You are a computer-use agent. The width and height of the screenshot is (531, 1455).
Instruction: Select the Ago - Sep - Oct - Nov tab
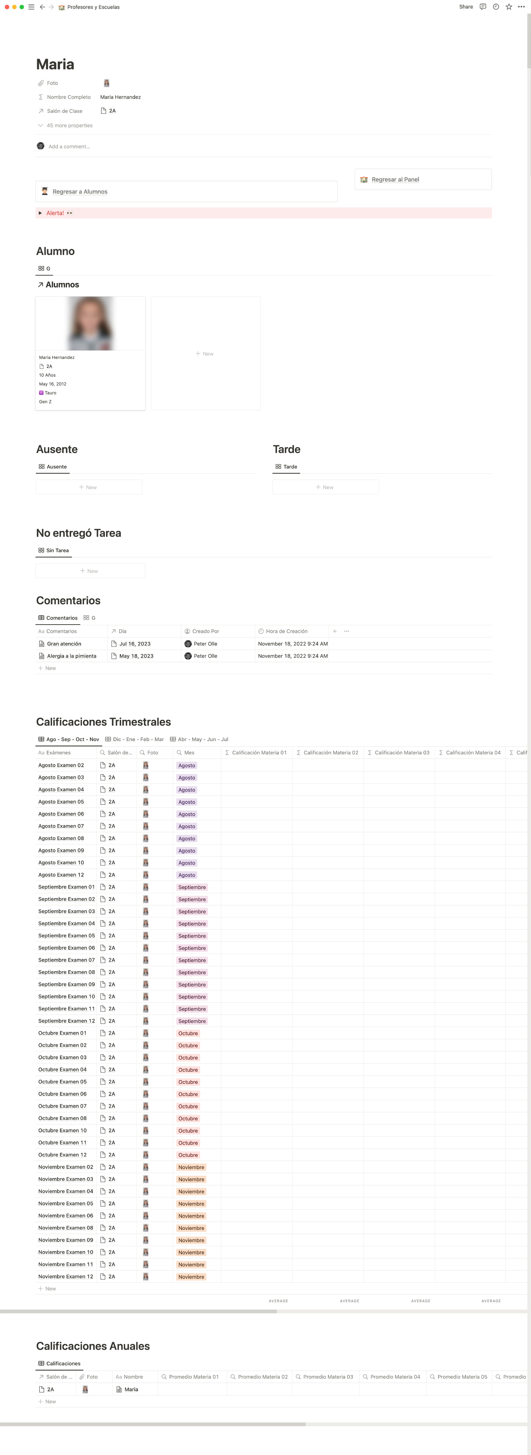point(68,739)
